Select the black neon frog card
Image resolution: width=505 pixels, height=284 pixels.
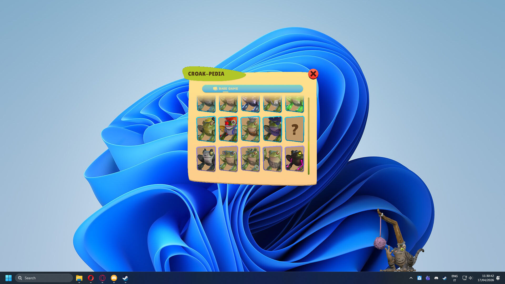(x=294, y=159)
